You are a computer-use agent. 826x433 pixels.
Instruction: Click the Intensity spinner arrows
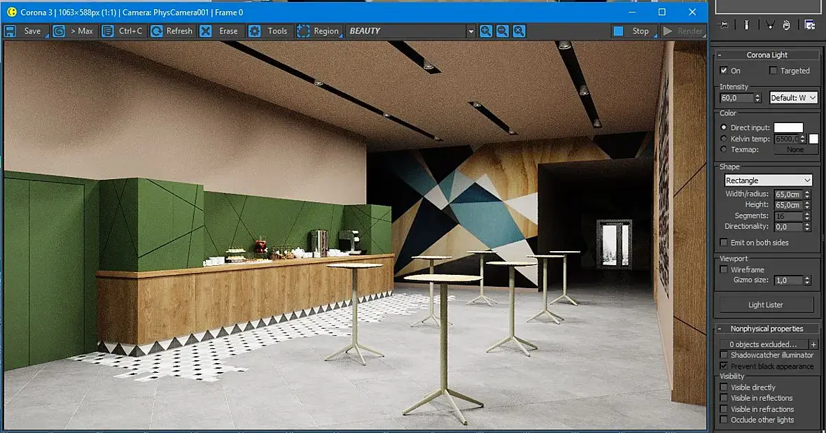(757, 98)
